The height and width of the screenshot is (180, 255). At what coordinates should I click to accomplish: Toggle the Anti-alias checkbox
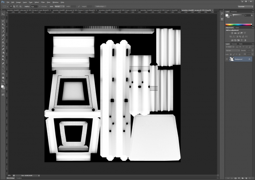tap(40, 6)
